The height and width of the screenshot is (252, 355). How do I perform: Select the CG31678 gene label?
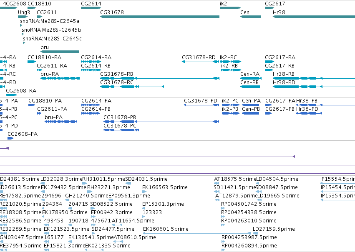(x=112, y=12)
